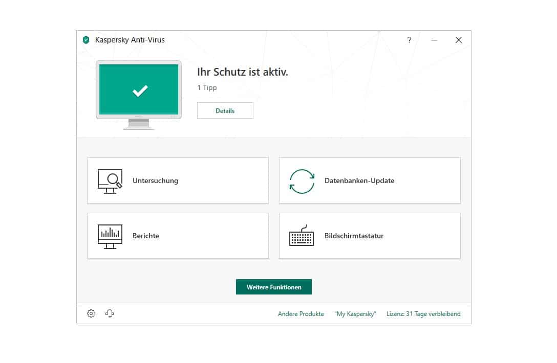Open the Untersuchung scan tile

178,180
